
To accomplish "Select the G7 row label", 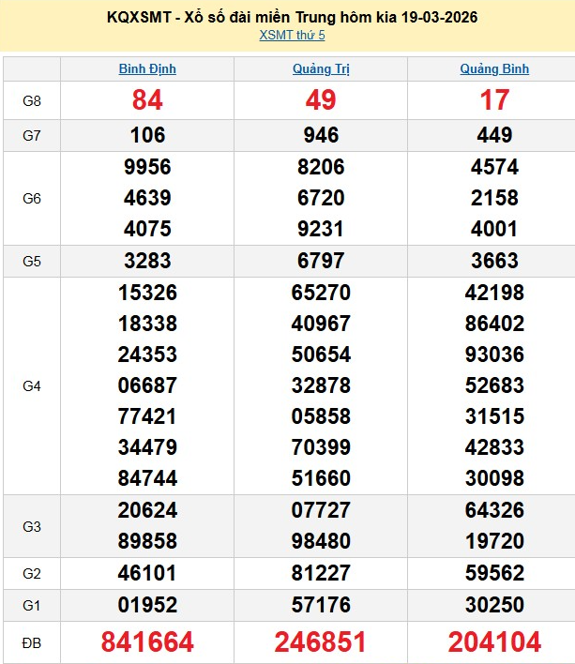I will click(x=31, y=135).
